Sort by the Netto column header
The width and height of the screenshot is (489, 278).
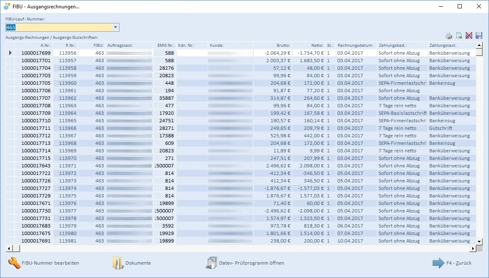click(x=309, y=45)
